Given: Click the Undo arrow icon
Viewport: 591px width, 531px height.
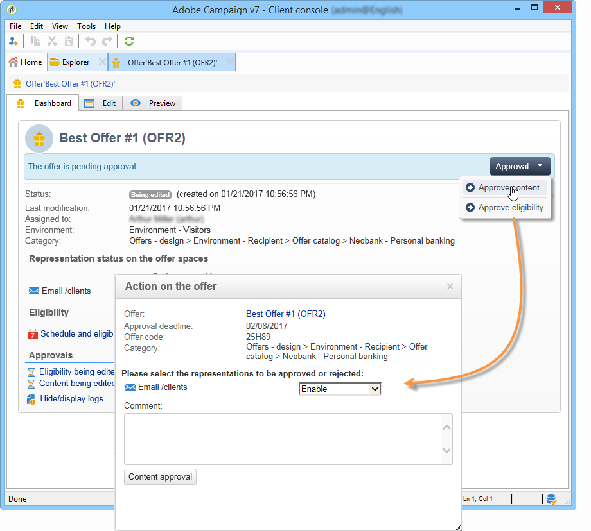Looking at the screenshot, I should coord(91,41).
